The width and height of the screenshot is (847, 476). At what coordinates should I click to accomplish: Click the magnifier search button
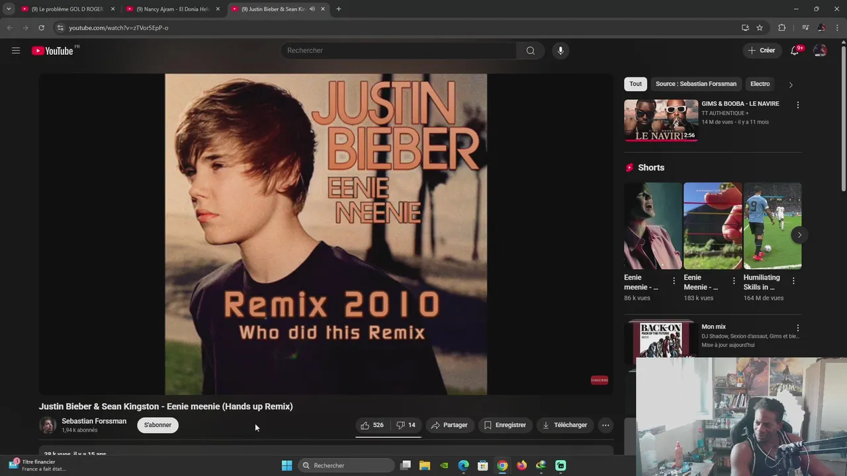(x=531, y=50)
